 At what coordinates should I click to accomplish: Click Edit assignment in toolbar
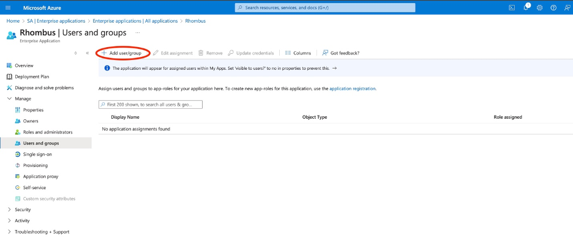click(173, 53)
